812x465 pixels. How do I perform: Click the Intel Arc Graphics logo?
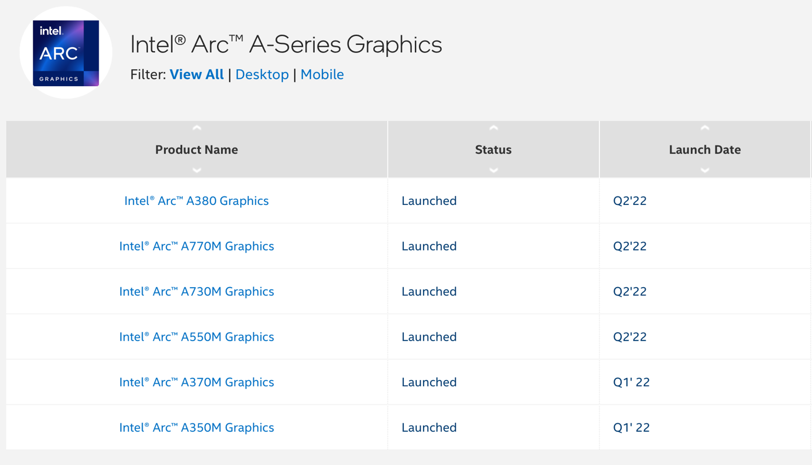pos(66,53)
